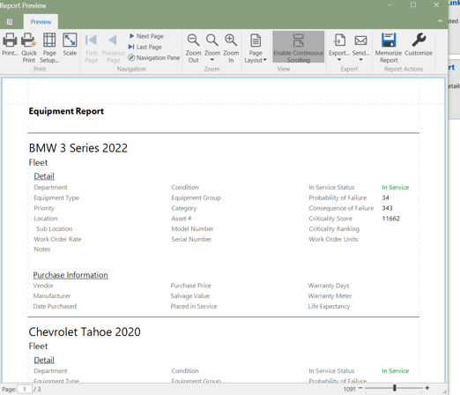Click the Scale tool
Image resolution: width=460 pixels, height=395 pixels.
click(x=70, y=44)
